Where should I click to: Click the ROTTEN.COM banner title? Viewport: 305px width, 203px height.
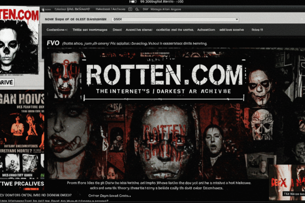tap(165, 75)
